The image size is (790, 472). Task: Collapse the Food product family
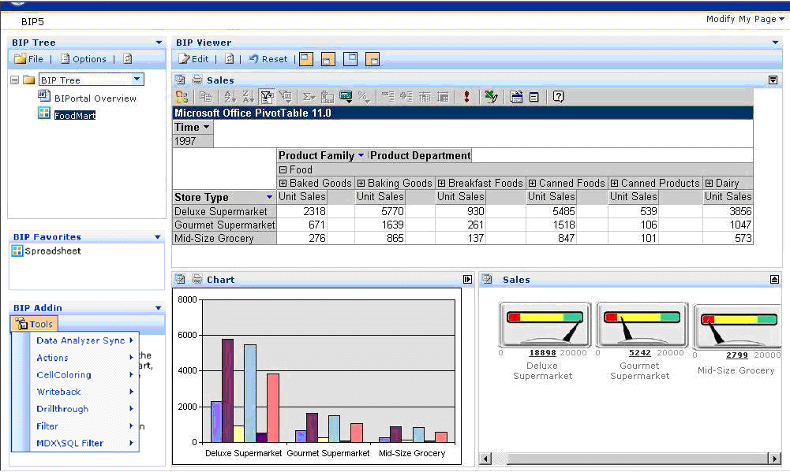coord(283,170)
